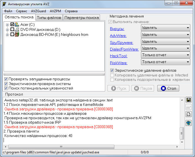
Task: Click the clear protocol blank page icon
Action: [x=189, y=114]
